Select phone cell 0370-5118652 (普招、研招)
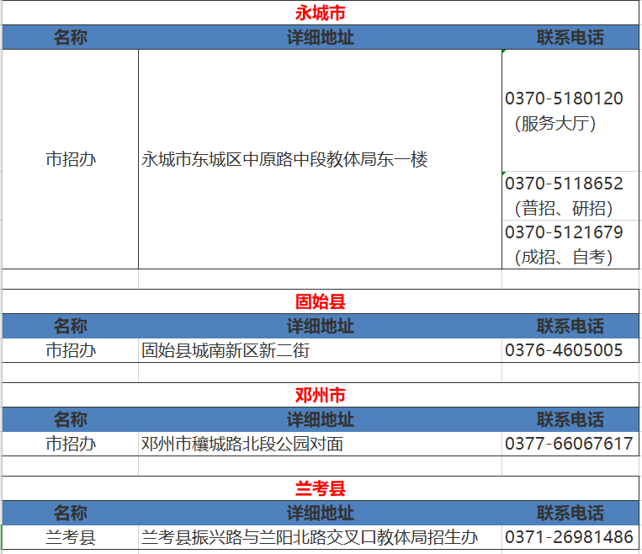 click(x=570, y=196)
